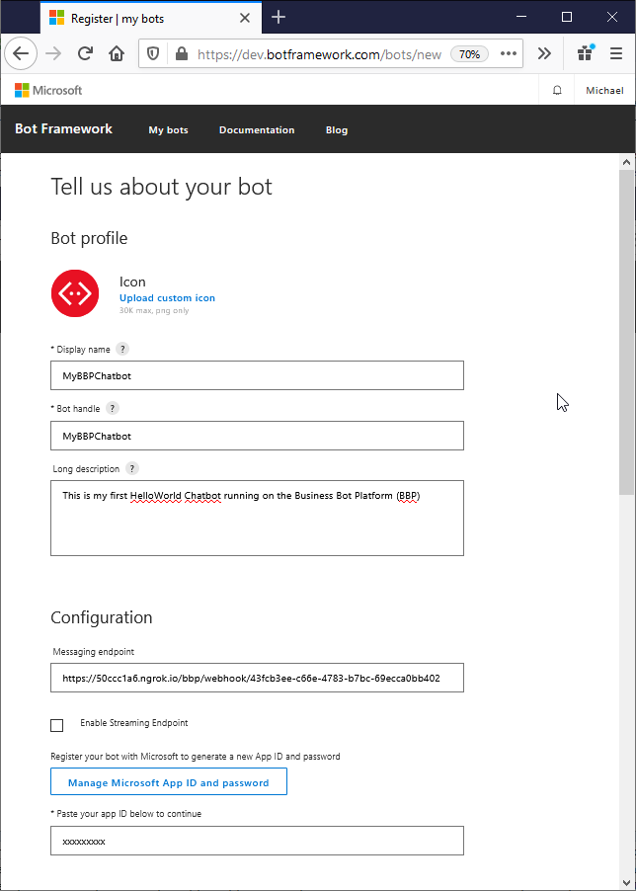Screen dimensions: 636x891
Task: Click the browser Forward arrow button
Action: point(53,54)
